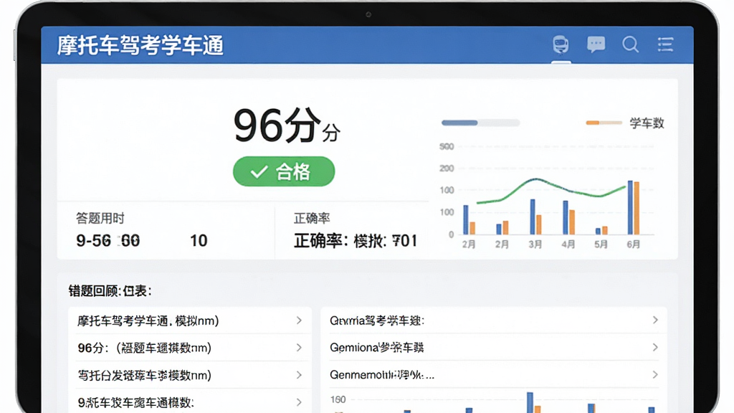This screenshot has width=734, height=413.
Task: Open the row starting with "Genmemot"
Action: pos(495,374)
